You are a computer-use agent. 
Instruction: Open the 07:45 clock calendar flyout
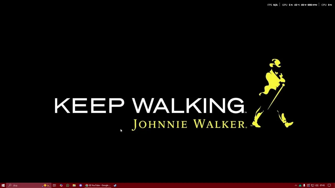(x=322, y=185)
